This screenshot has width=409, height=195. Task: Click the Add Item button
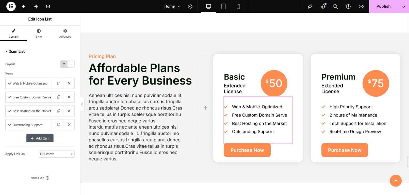pos(40,138)
